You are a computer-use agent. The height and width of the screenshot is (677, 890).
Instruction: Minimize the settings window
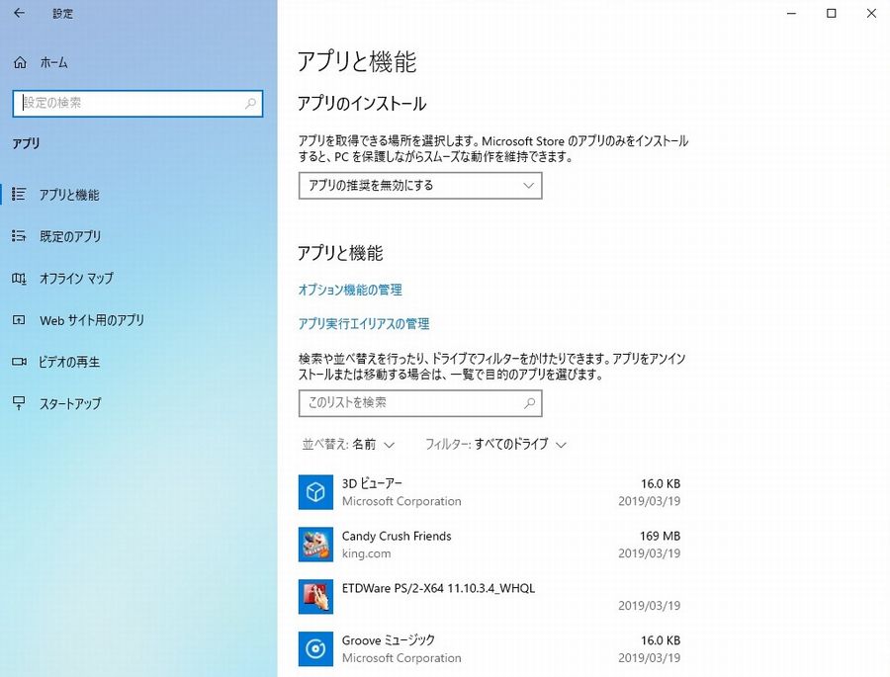[x=792, y=13]
